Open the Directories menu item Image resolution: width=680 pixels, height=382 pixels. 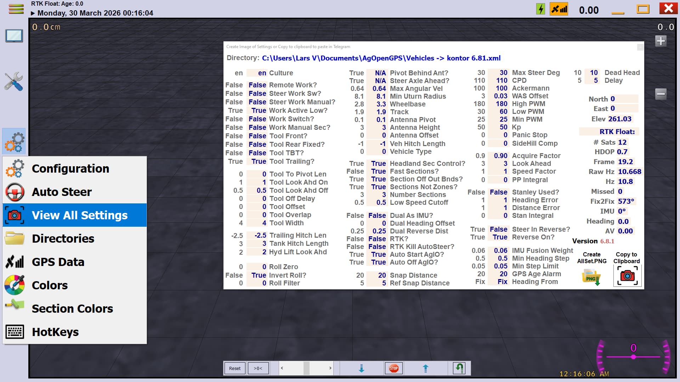coord(63,238)
